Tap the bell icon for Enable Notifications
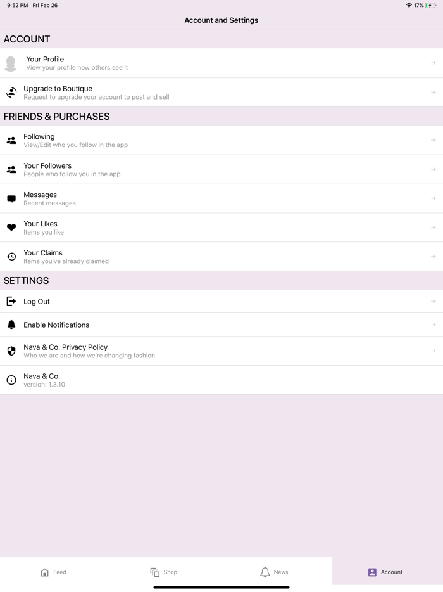443x592 pixels. [11, 325]
